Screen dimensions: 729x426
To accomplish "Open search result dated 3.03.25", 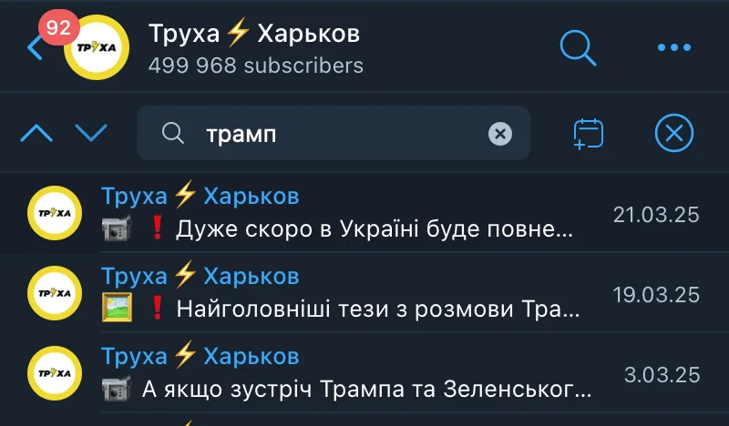I will click(364, 372).
